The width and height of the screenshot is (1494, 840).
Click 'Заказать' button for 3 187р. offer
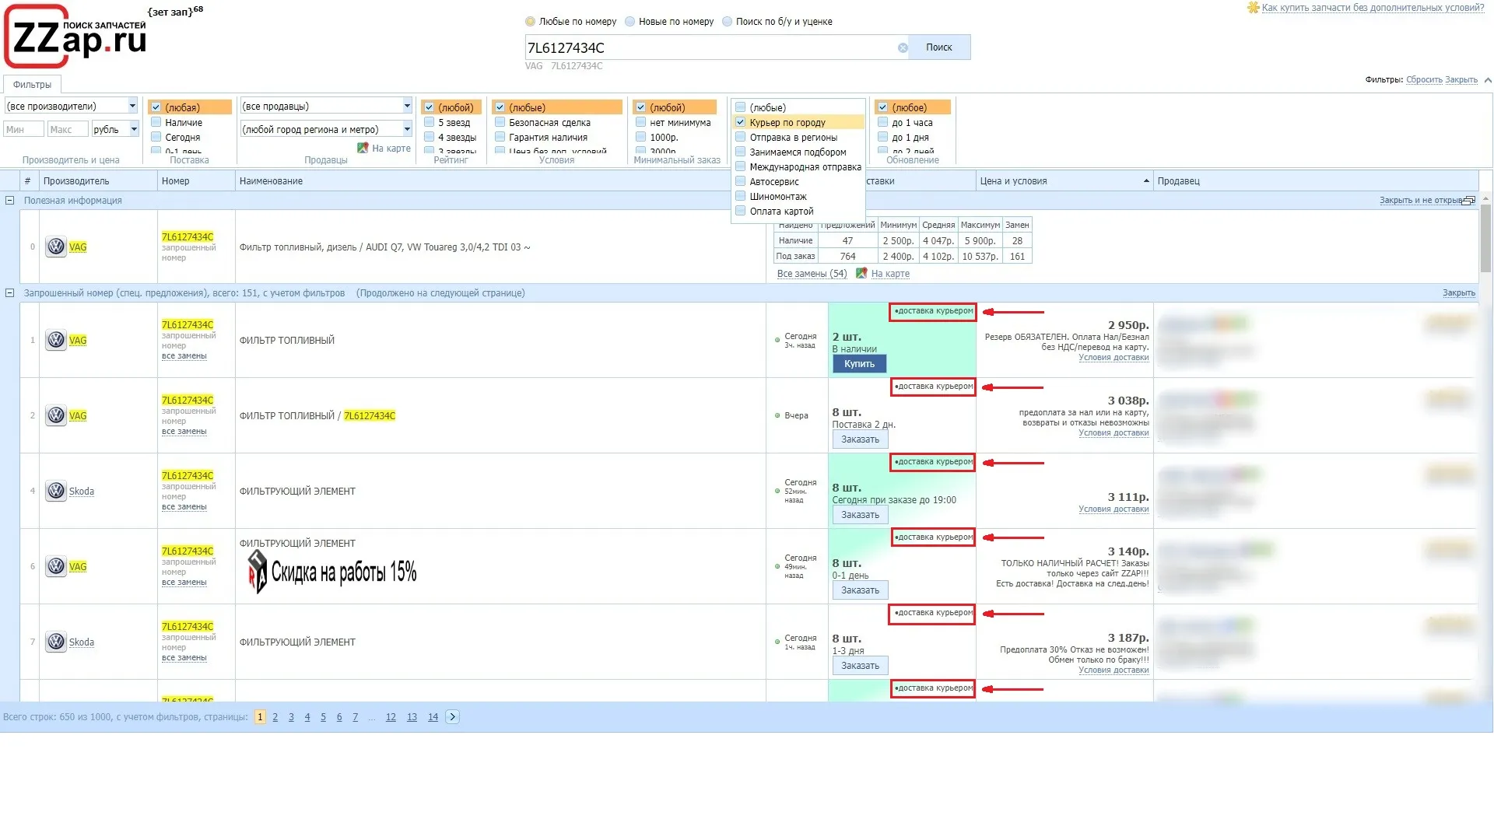860,666
